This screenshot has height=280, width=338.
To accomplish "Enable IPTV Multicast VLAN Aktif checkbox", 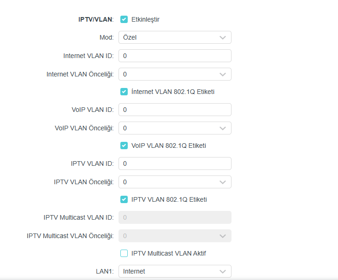I will (x=124, y=253).
